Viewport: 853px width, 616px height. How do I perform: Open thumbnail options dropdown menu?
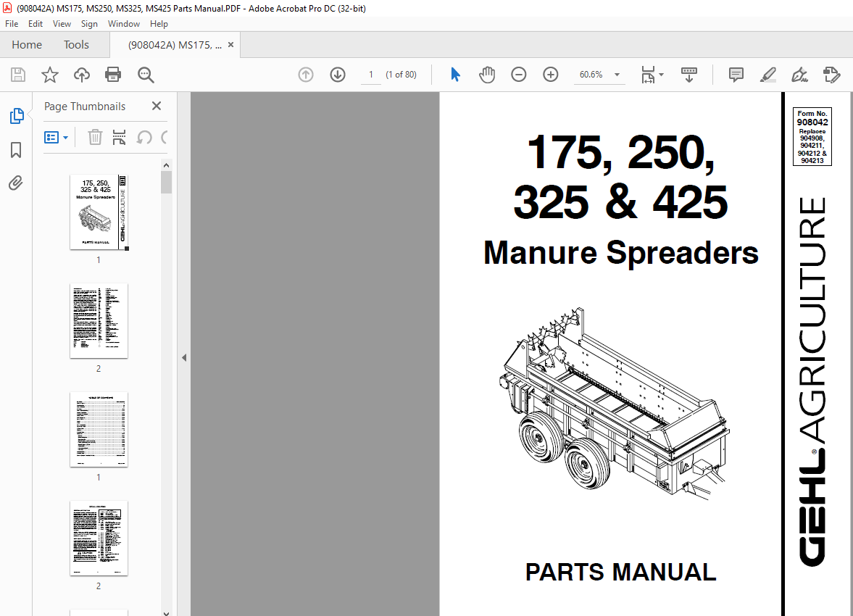click(56, 137)
